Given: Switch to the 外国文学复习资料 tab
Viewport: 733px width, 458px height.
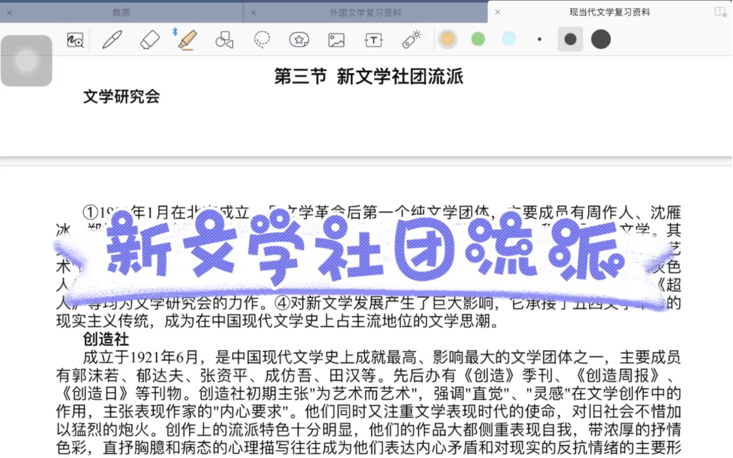Looking at the screenshot, I should point(366,13).
